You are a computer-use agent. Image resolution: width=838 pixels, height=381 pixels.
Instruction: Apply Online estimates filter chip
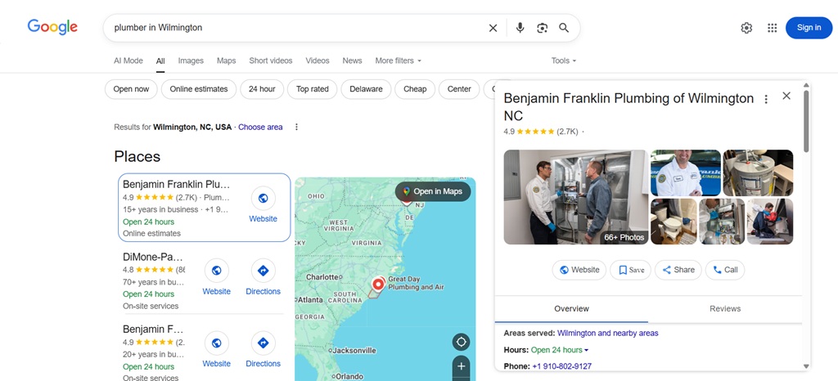[x=199, y=89]
